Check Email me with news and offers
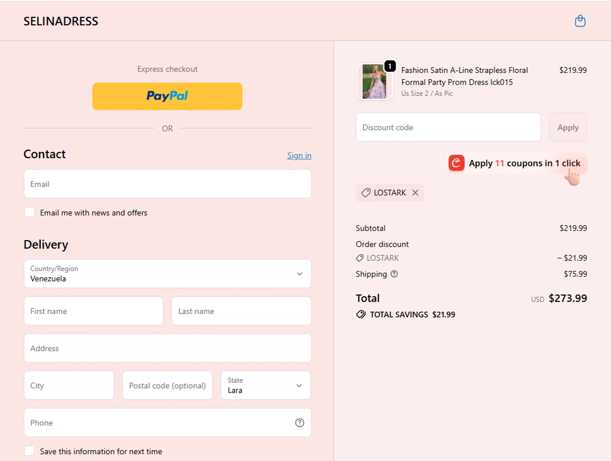 point(29,212)
